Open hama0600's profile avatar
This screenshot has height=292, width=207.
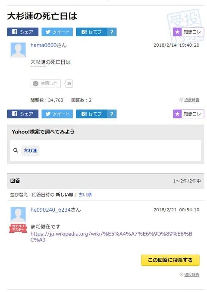coord(18,50)
